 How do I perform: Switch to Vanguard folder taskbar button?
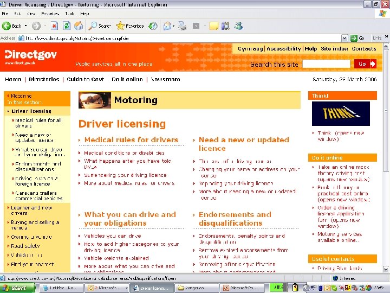click(x=197, y=288)
